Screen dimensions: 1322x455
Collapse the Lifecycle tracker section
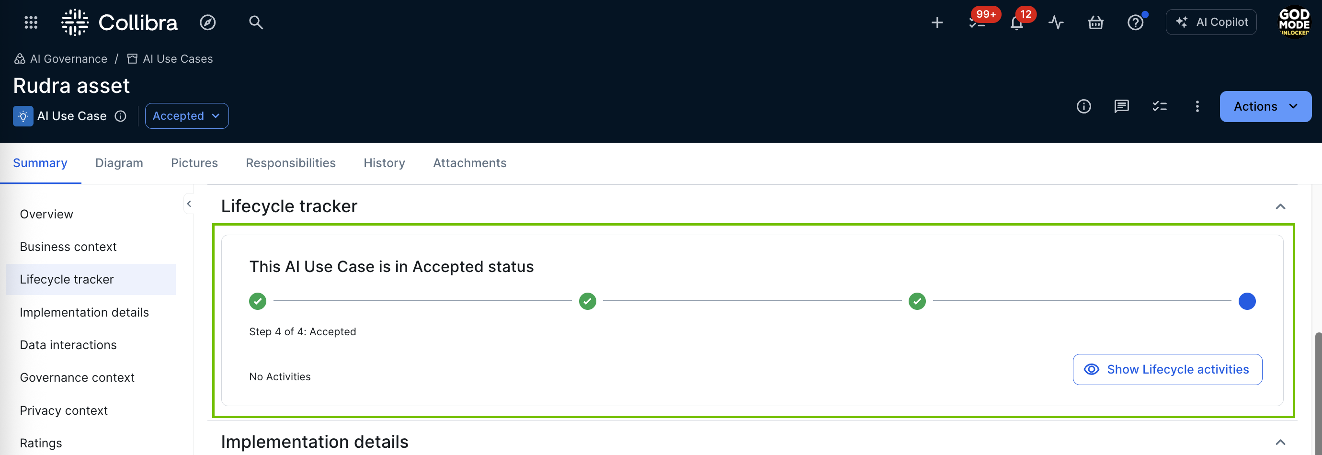click(1280, 206)
